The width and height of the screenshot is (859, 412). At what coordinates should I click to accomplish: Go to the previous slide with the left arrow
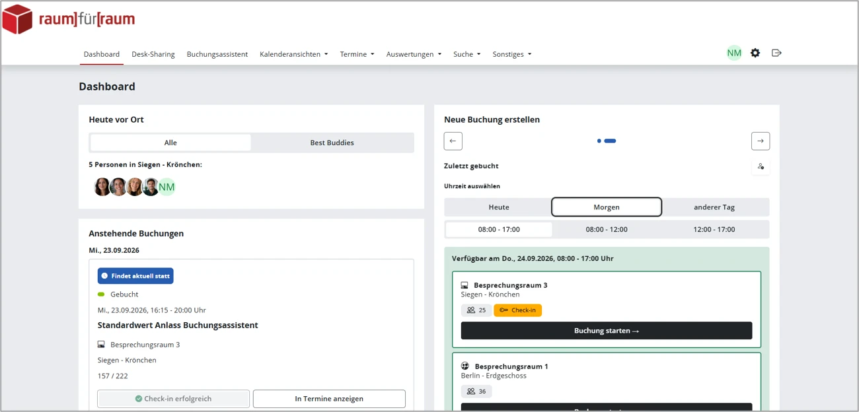(453, 141)
